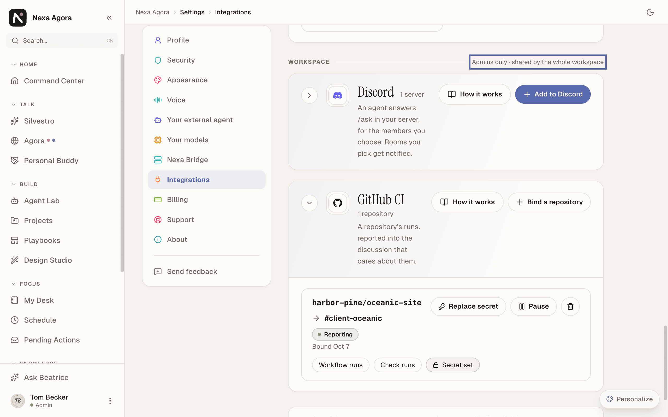Open Your models settings
Screen dimensions: 668x417
tap(206, 140)
